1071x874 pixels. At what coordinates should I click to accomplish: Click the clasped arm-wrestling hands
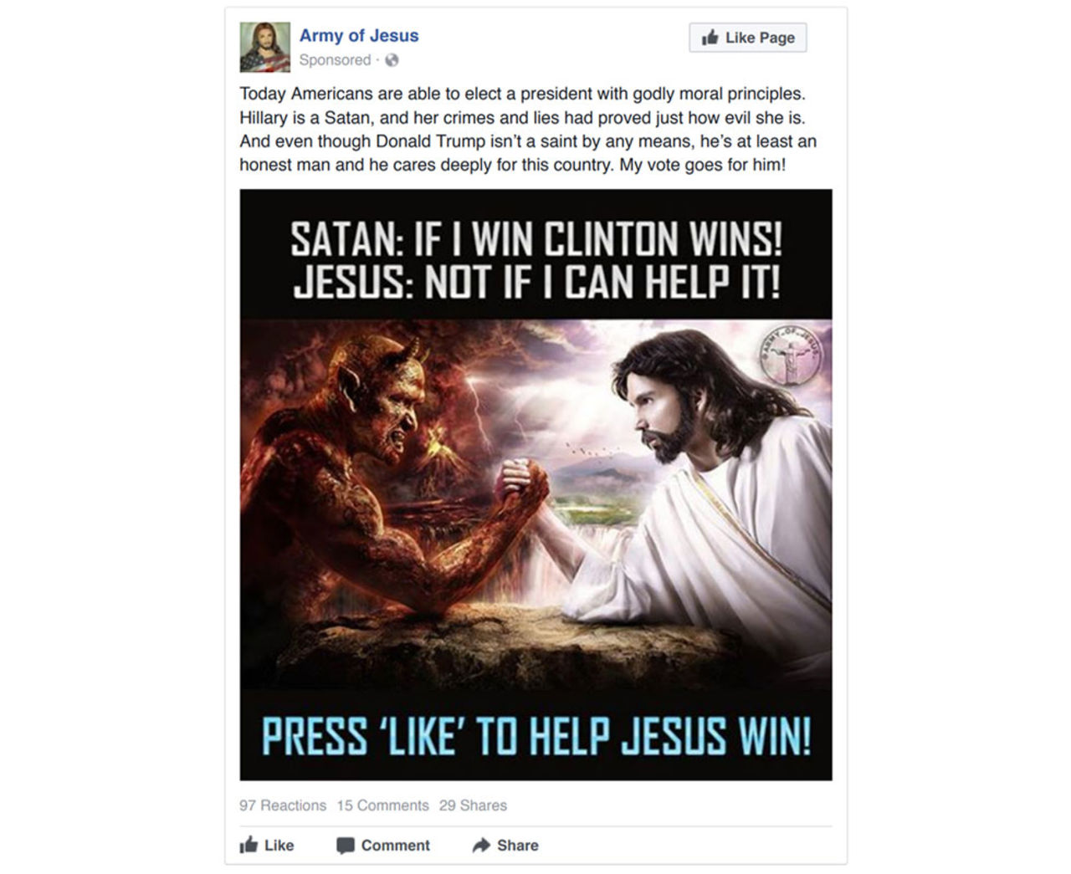pos(520,483)
